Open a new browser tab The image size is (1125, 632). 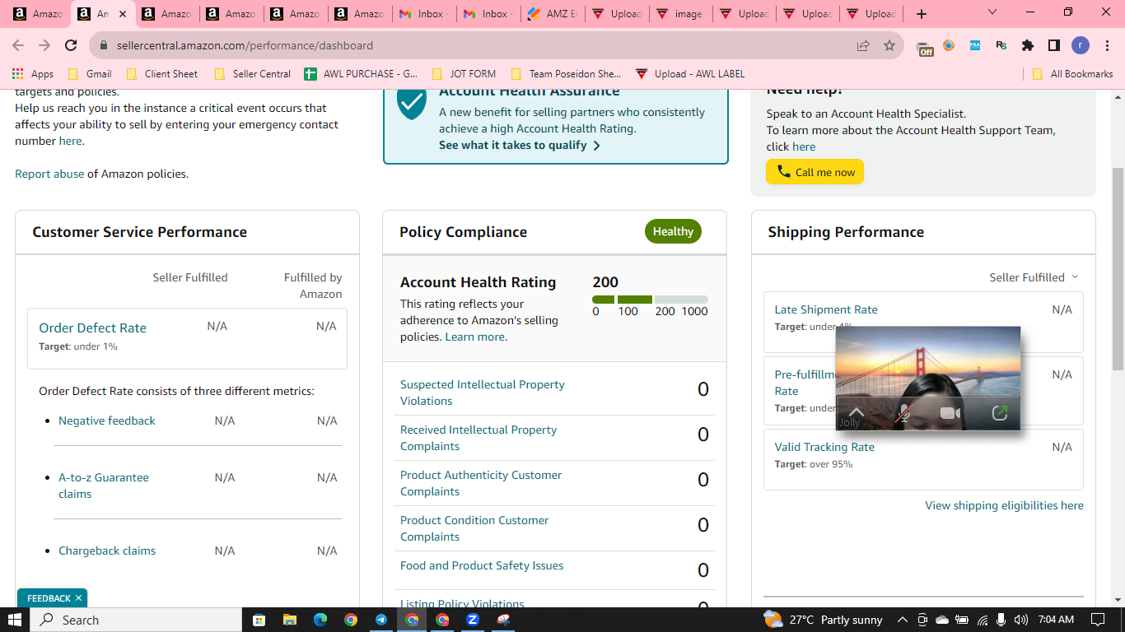(922, 14)
